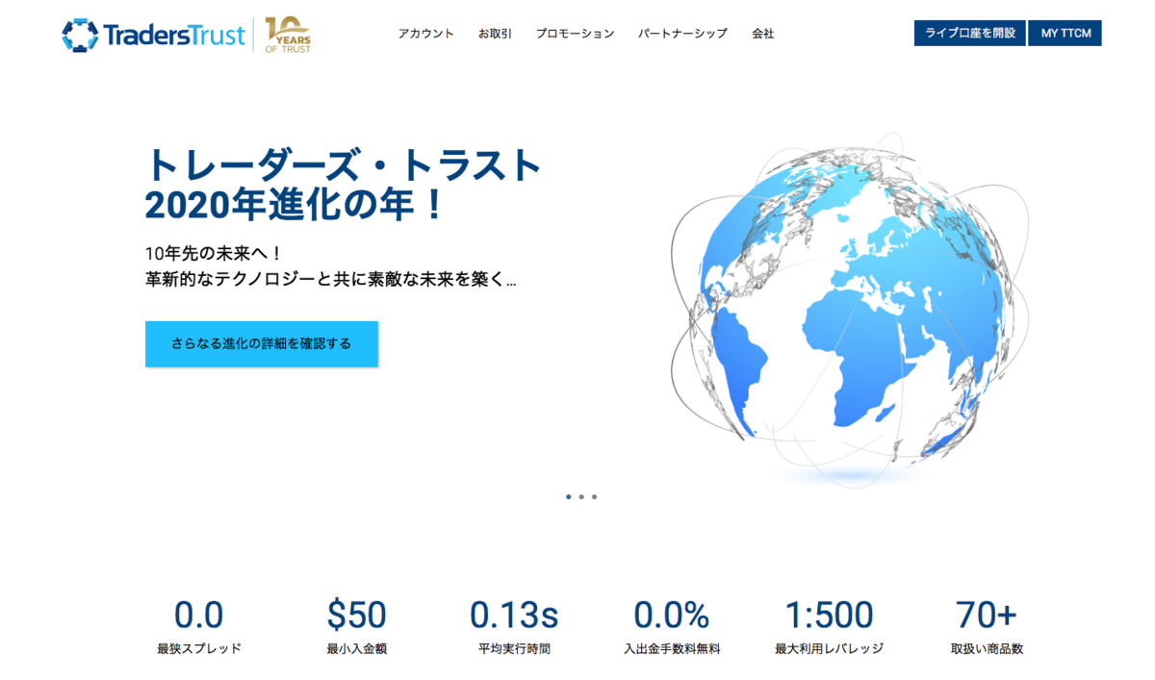Open the パートナーシップ menu
Screen dimensions: 1155x680
[x=682, y=34]
